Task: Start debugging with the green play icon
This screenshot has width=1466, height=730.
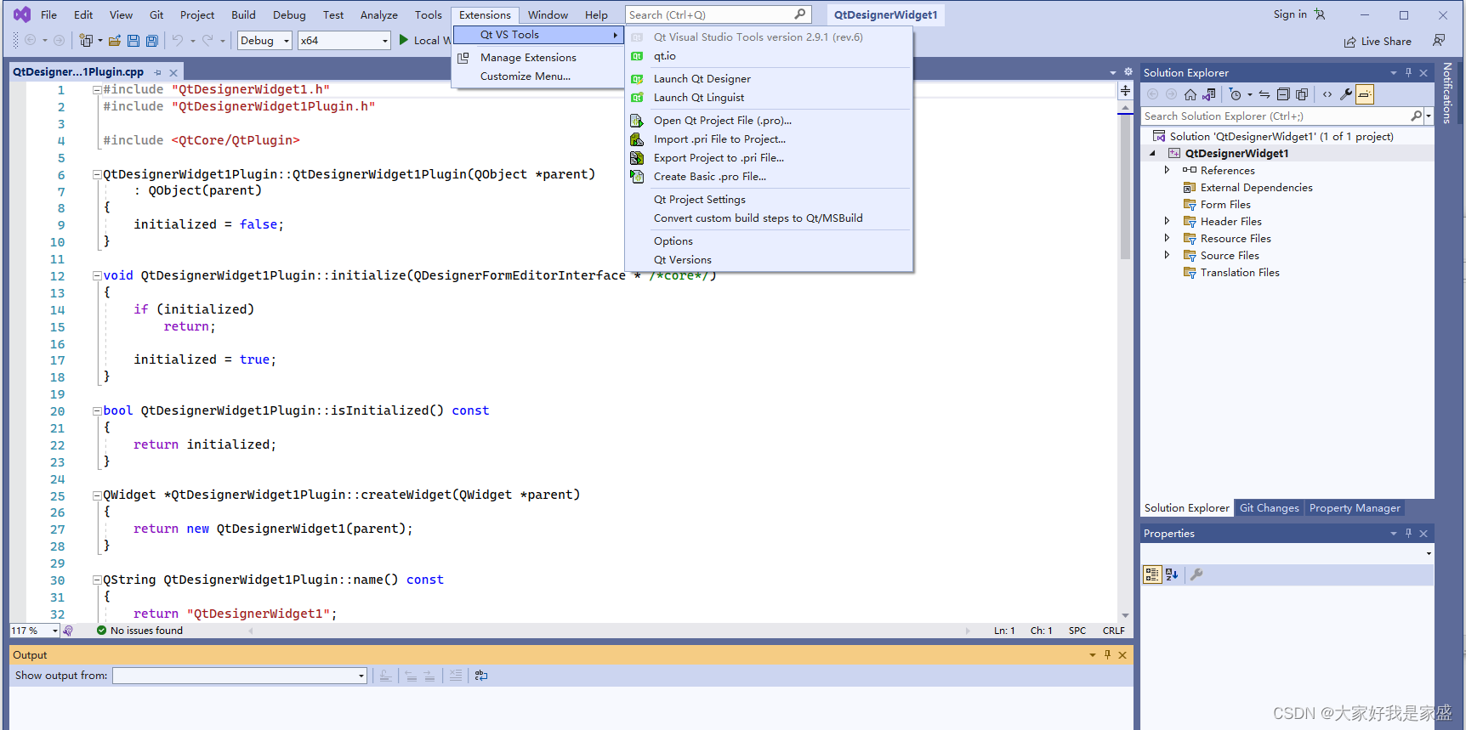Action: [404, 40]
